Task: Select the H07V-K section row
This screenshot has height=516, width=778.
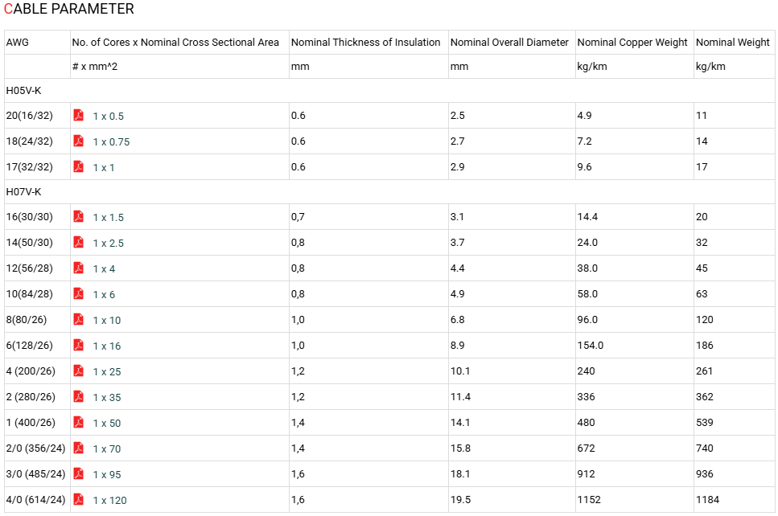Action: click(389, 192)
